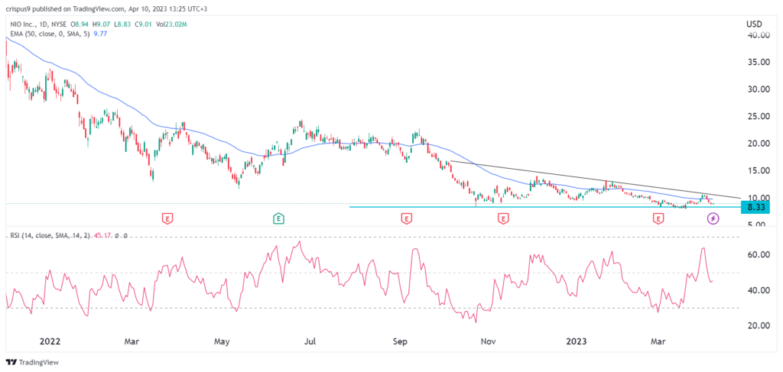
Task: Click the green earnings E marker
Action: click(x=278, y=218)
